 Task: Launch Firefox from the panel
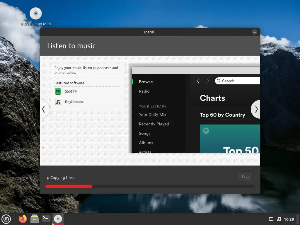[23, 219]
